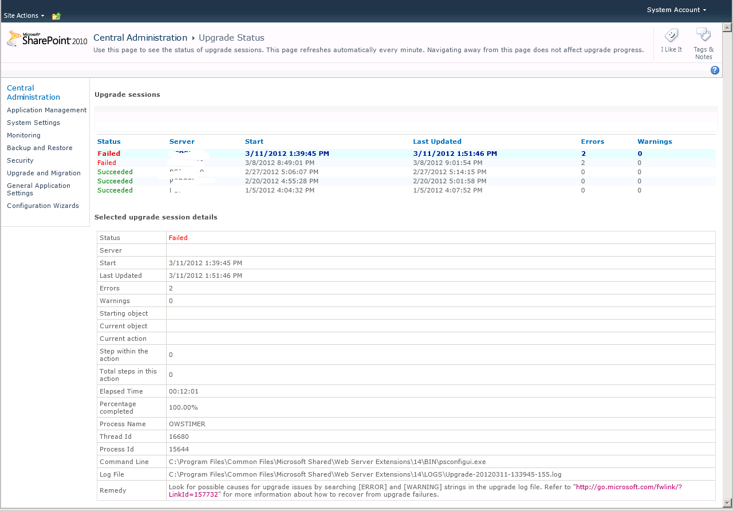Sort sessions by Last Updated column
This screenshot has height=511, width=733.
(x=437, y=141)
